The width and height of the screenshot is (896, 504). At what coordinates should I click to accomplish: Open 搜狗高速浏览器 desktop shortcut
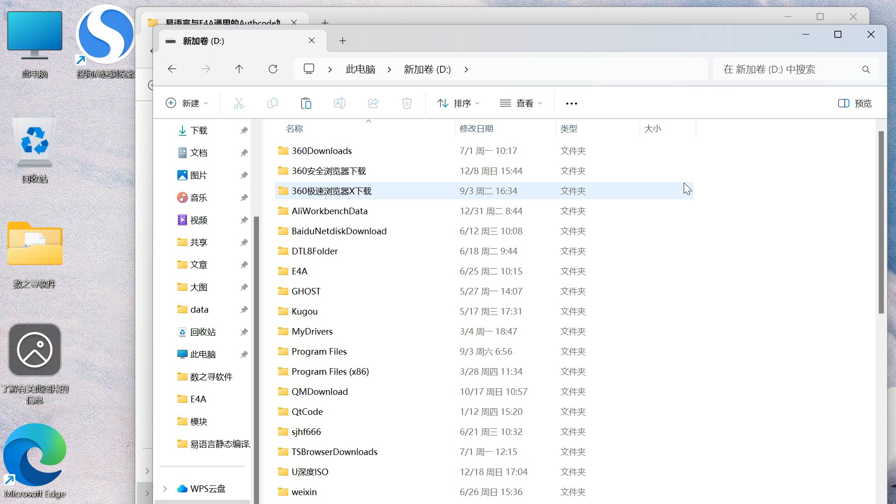(x=105, y=42)
